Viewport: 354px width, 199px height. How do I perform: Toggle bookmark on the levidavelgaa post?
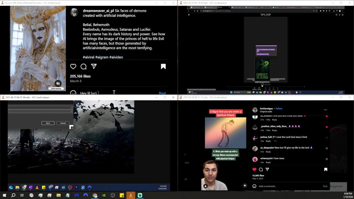(326, 169)
